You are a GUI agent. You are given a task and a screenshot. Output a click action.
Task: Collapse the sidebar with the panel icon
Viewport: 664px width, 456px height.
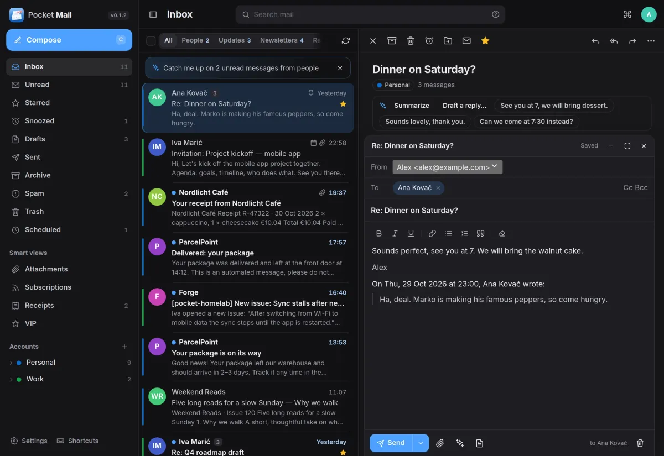153,14
